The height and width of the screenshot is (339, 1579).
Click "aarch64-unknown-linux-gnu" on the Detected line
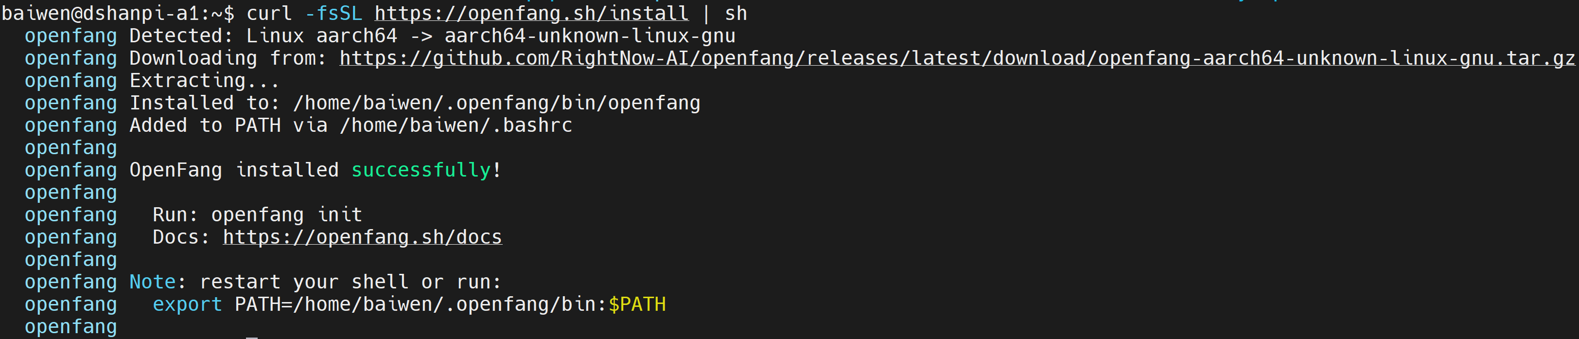(x=590, y=36)
